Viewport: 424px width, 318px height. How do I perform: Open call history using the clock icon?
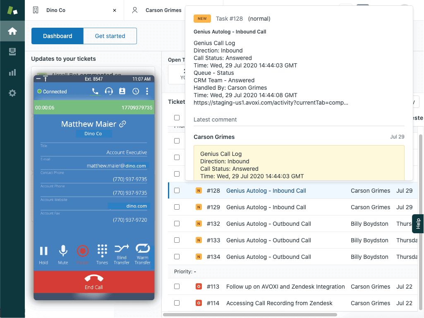(x=135, y=91)
